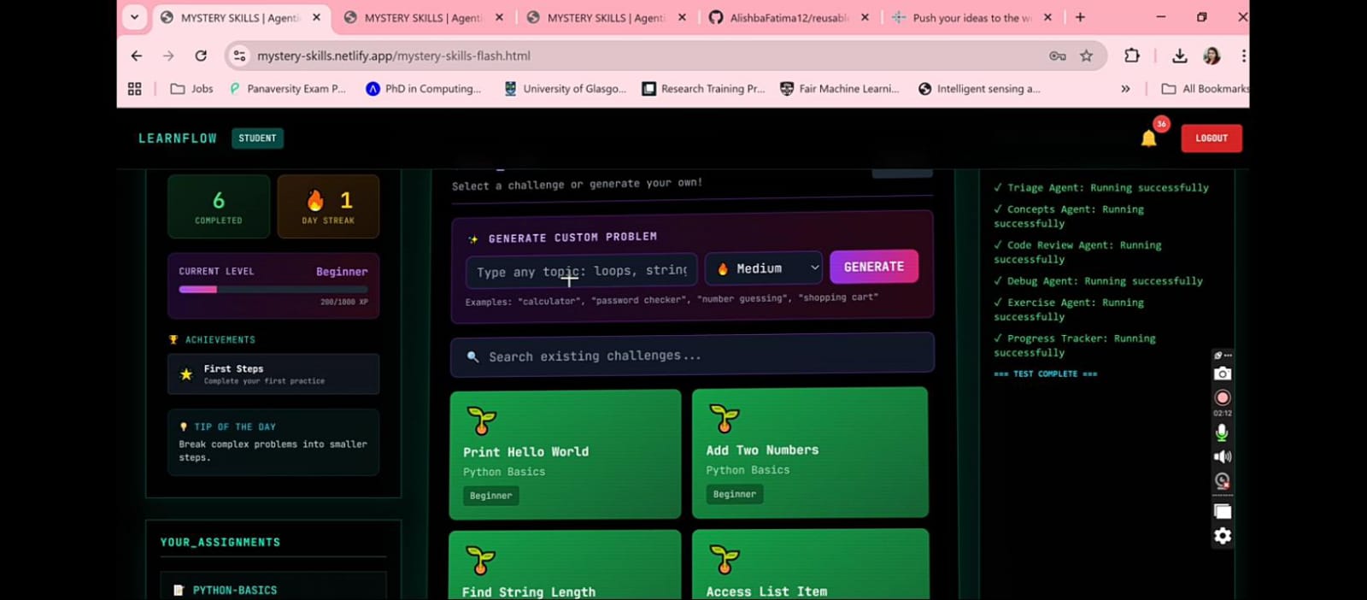
Task: Open the recorder gallery windows icon
Action: coord(1223,511)
